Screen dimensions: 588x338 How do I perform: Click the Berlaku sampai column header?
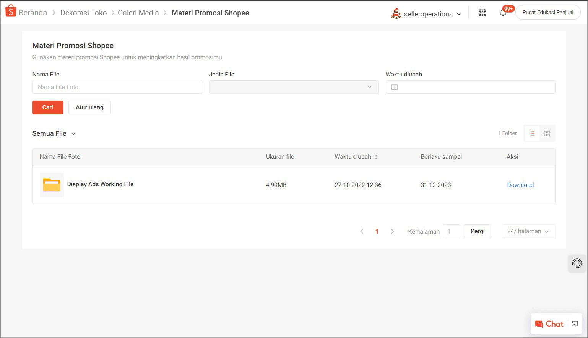[x=442, y=157]
